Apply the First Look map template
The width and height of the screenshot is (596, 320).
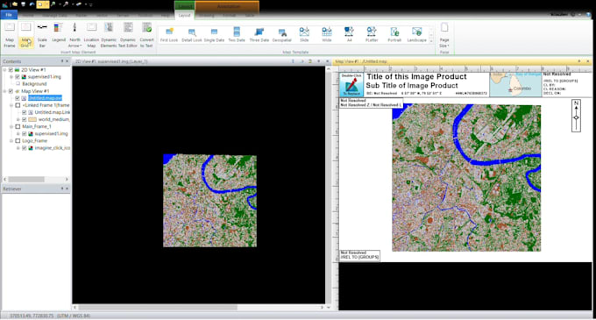click(x=169, y=34)
